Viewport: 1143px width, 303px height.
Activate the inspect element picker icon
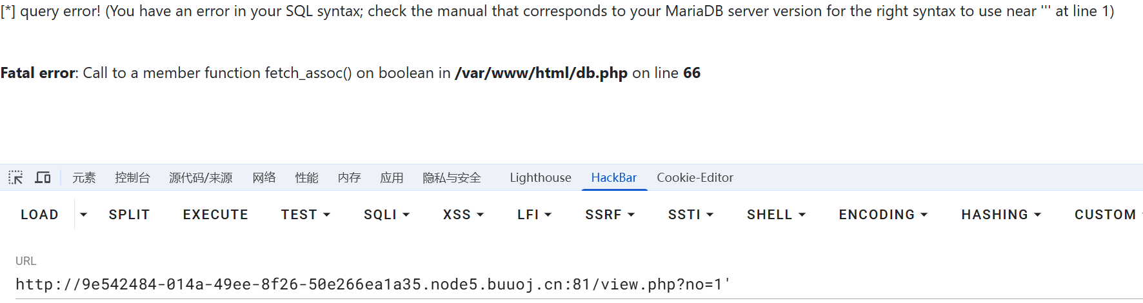click(15, 177)
